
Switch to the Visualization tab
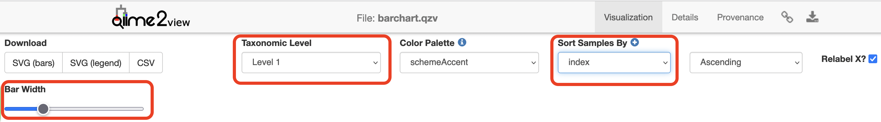coord(628,18)
